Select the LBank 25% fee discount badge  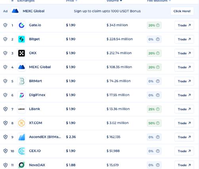click(x=154, y=109)
